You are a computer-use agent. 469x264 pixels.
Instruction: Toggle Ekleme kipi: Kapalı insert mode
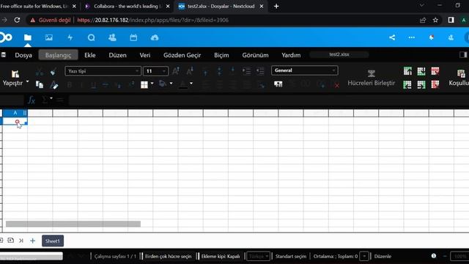[221, 256]
